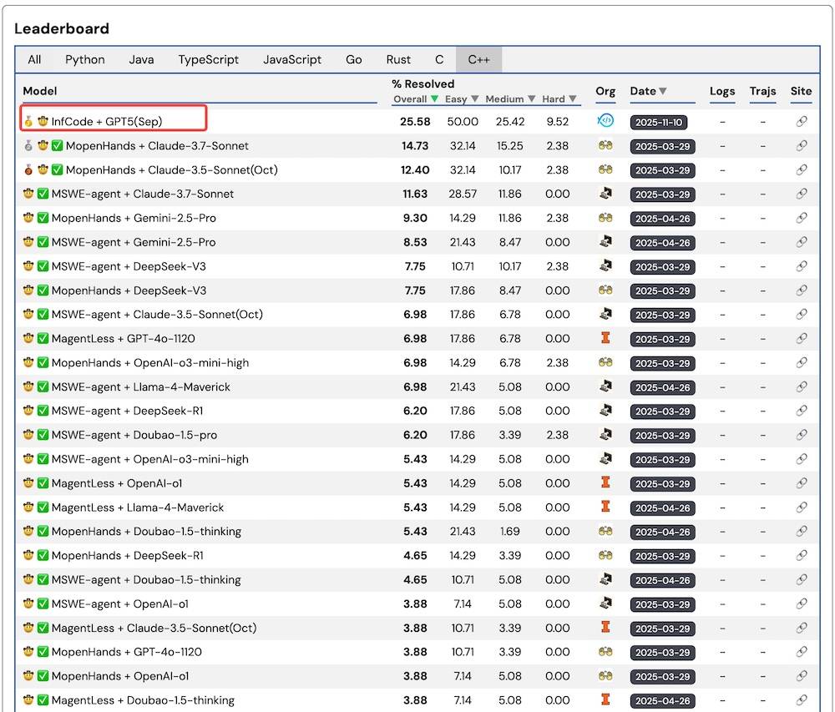Click green checkmark beside MagentLess + Claude-3.5-Sonnet(Oct)
835x712 pixels.
point(43,629)
